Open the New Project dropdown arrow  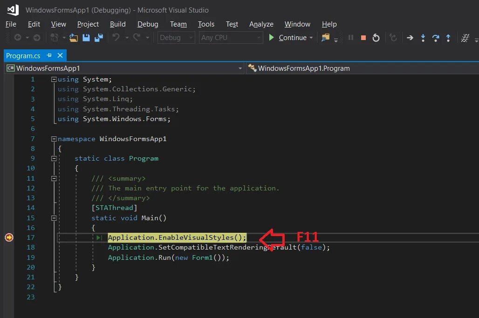(x=64, y=38)
